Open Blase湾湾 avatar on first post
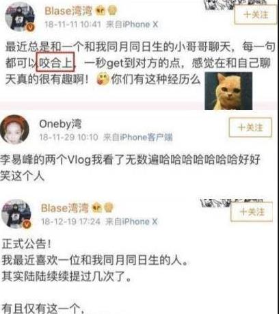The image size is (279, 314). point(20,16)
